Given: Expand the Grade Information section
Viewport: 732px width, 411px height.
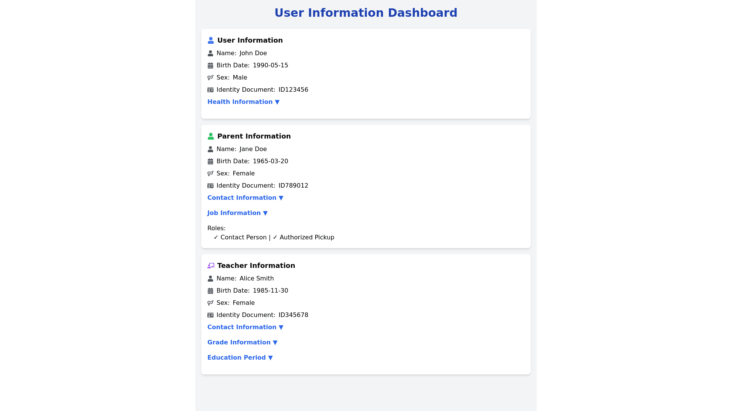Looking at the screenshot, I should 242,342.
